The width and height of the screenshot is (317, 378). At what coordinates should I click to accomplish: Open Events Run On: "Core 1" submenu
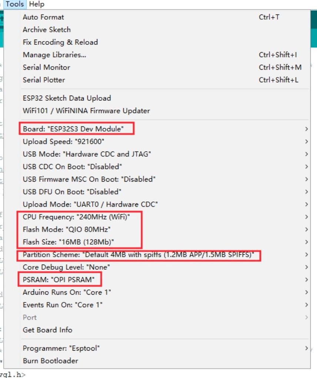click(157, 305)
